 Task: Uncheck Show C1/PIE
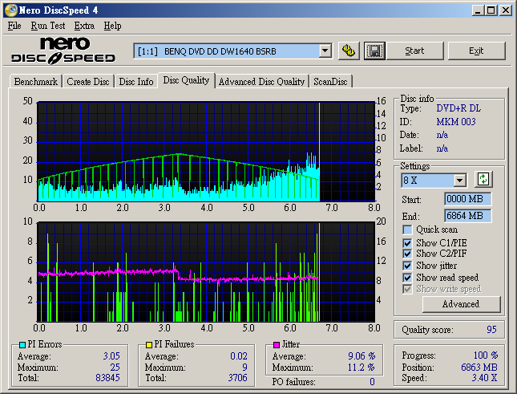click(407, 243)
